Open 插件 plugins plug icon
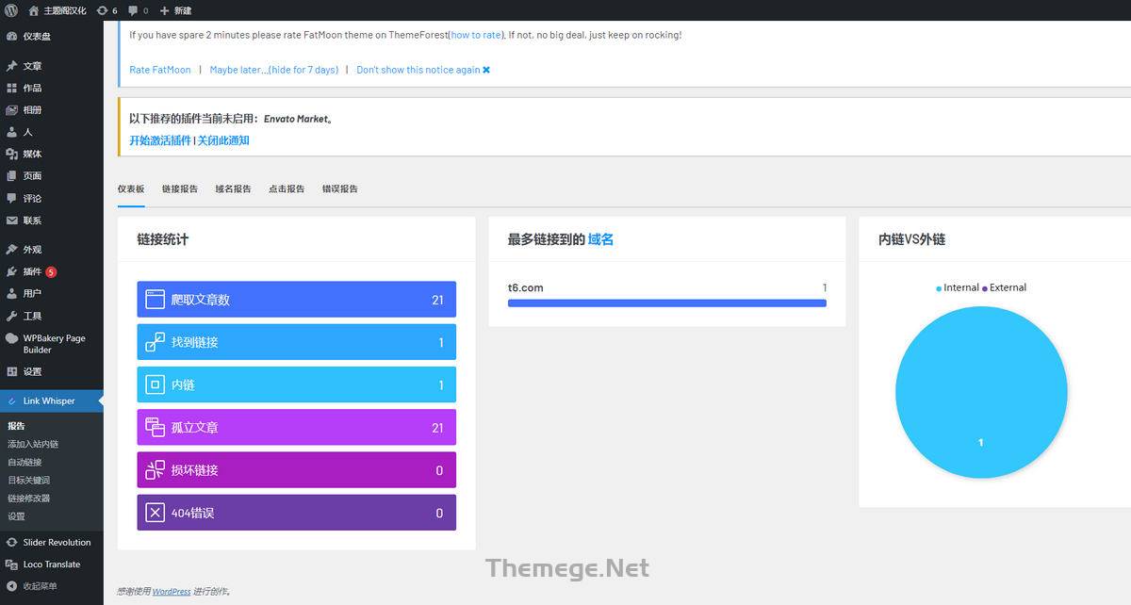The width and height of the screenshot is (1131, 605). tap(11, 271)
